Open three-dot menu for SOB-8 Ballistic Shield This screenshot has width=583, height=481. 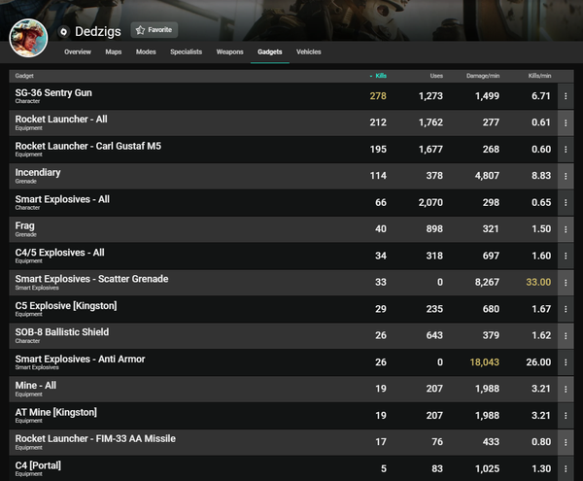click(566, 336)
